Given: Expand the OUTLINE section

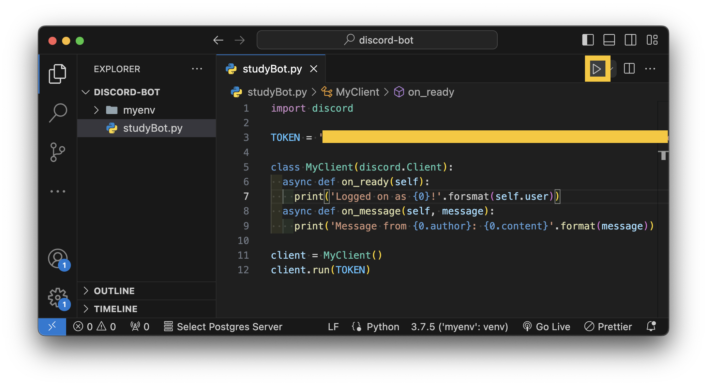Looking at the screenshot, I should click(x=147, y=291).
